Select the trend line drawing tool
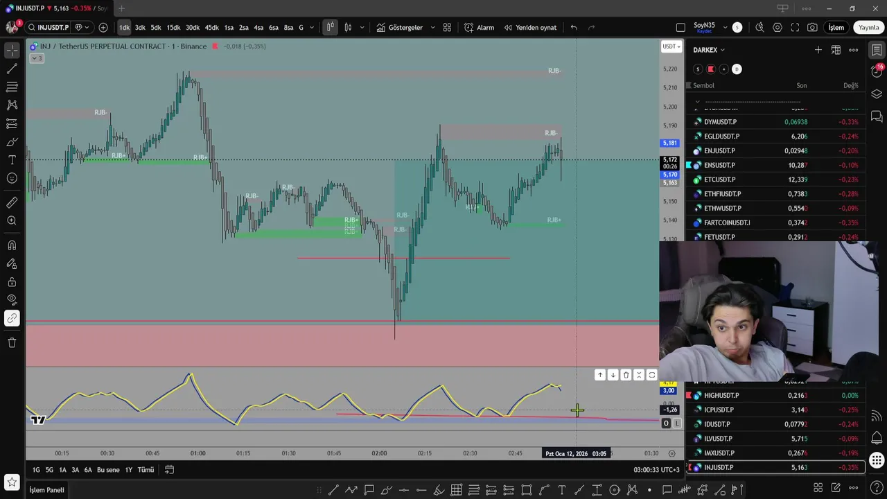This screenshot has height=499, width=887. pos(12,69)
